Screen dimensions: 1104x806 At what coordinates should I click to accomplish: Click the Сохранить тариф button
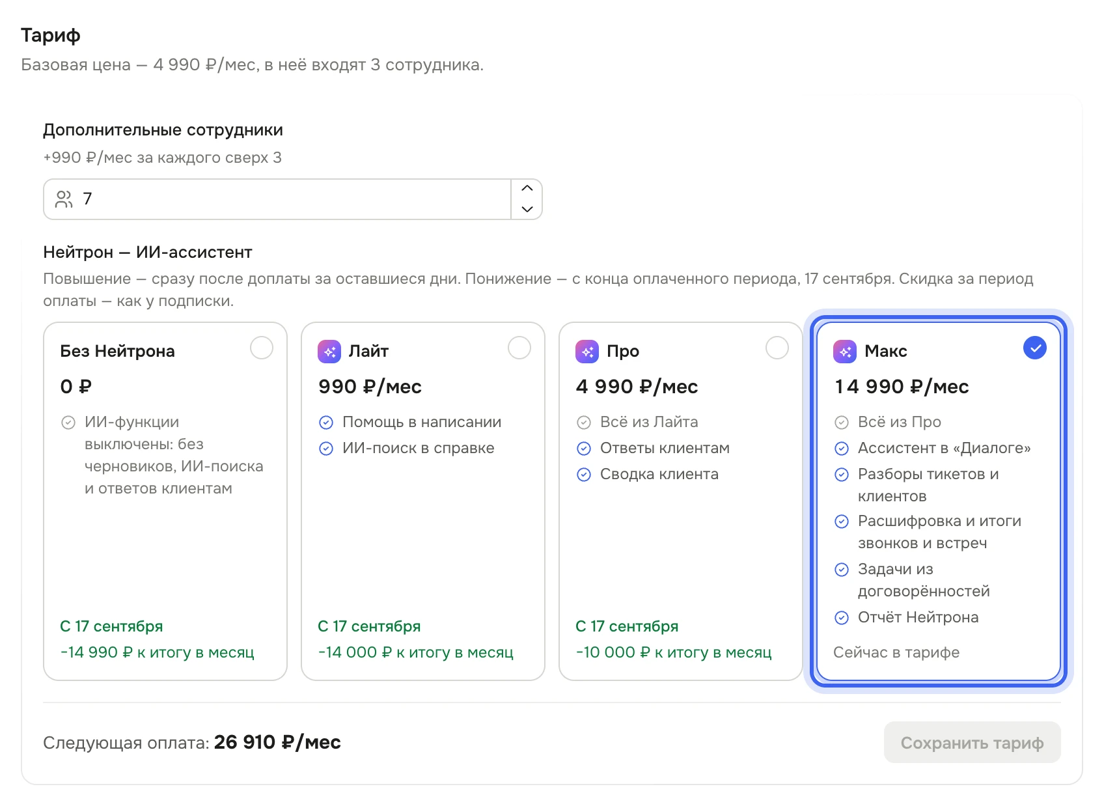pyautogui.click(x=973, y=742)
